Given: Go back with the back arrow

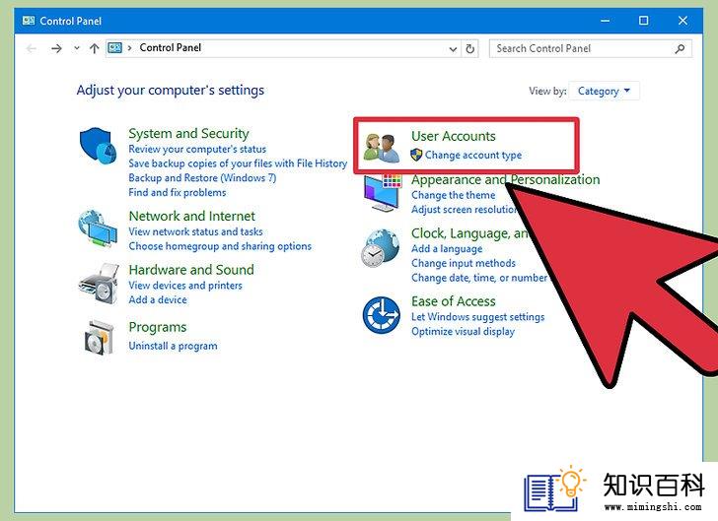Looking at the screenshot, I should [x=32, y=48].
